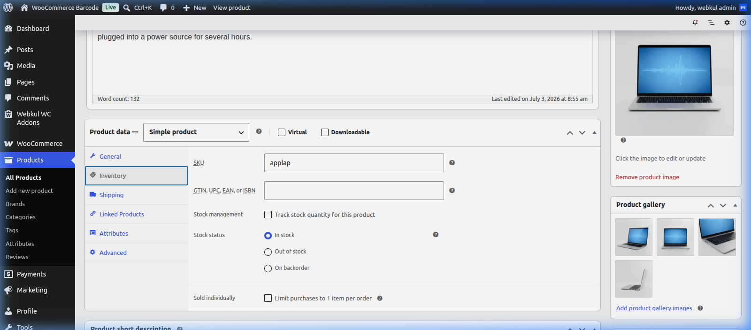
Task: Click Add product gallery images link
Action: point(654,308)
